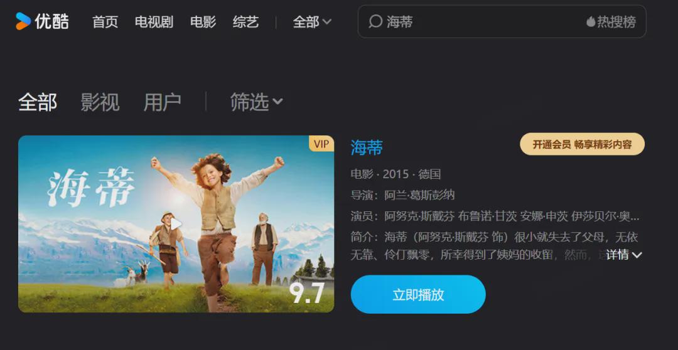
Task: Open the 热搜榜 flame icon
Action: click(590, 21)
